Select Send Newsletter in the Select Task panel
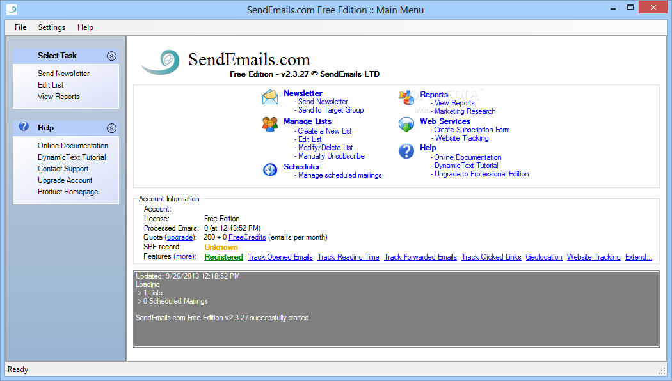This screenshot has width=672, height=381. coord(63,74)
